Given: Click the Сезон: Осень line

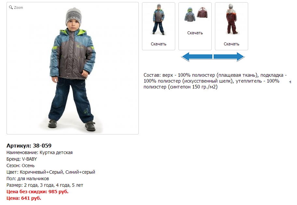Looking at the screenshot, I should tap(21, 166).
